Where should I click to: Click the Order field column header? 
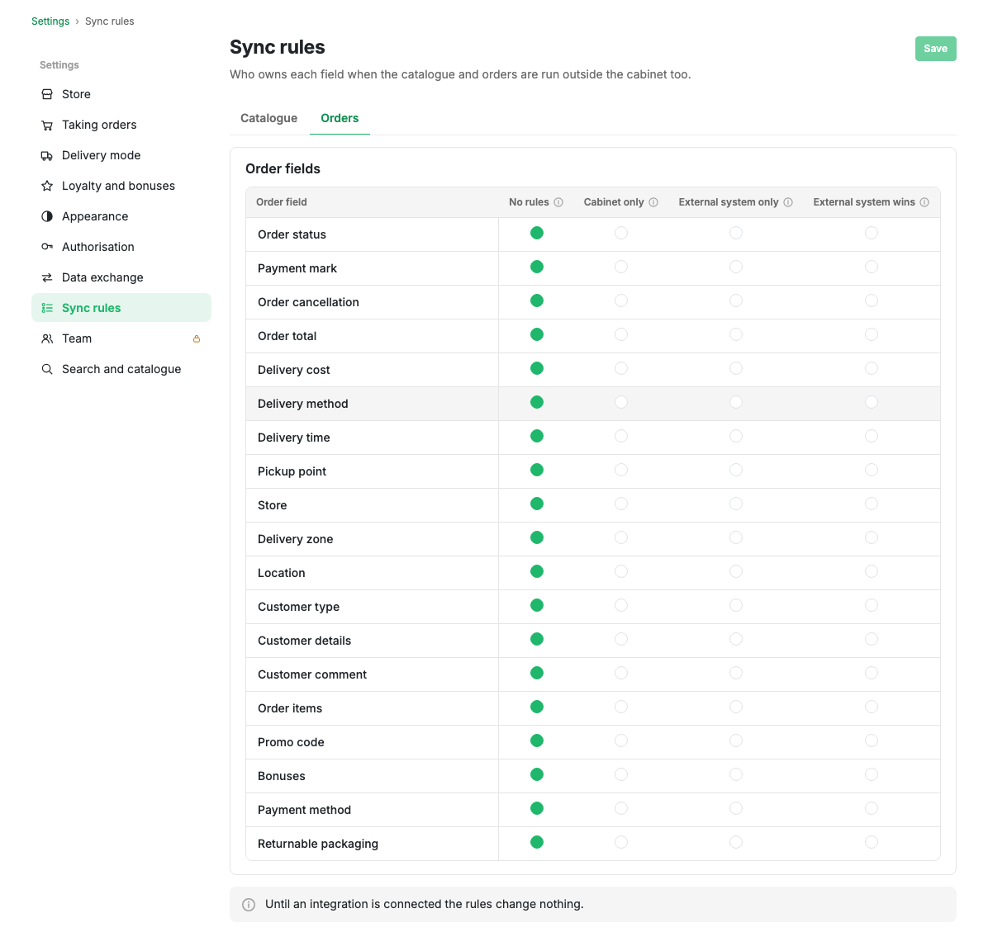pyautogui.click(x=282, y=202)
